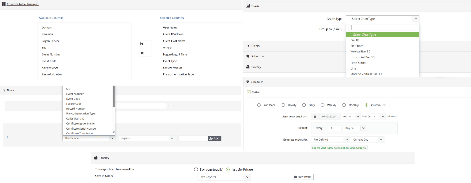
Task: Select Pie Chart from the chart type list
Action: click(x=356, y=46)
